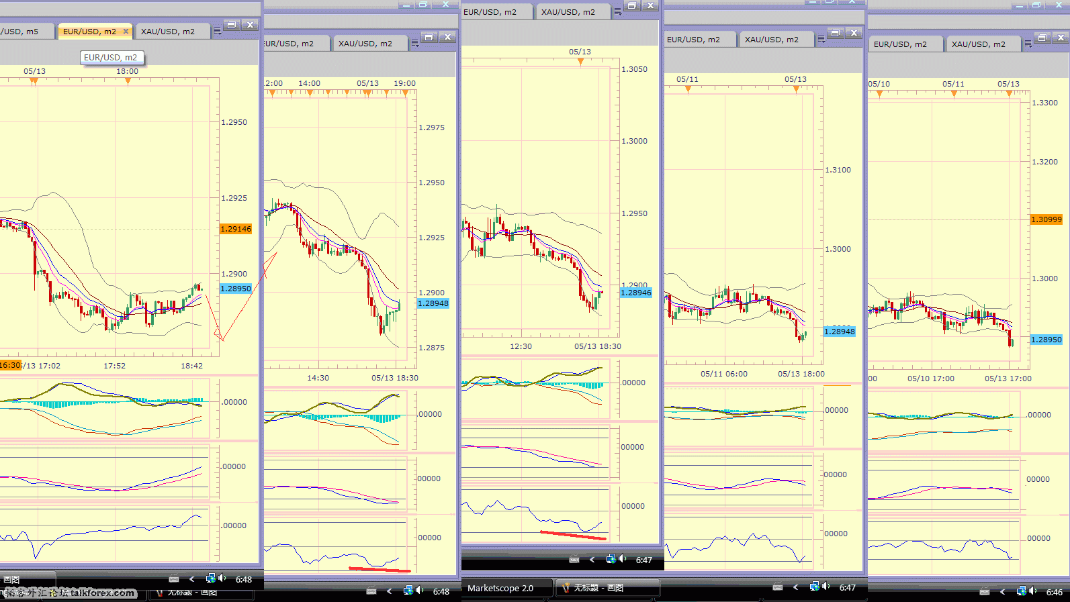Click keyboard tray icon in leftmost taskbar
Screen dimensions: 1070x602
[174, 579]
